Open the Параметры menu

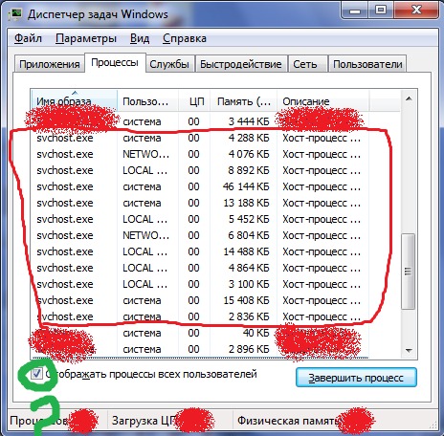click(86, 38)
